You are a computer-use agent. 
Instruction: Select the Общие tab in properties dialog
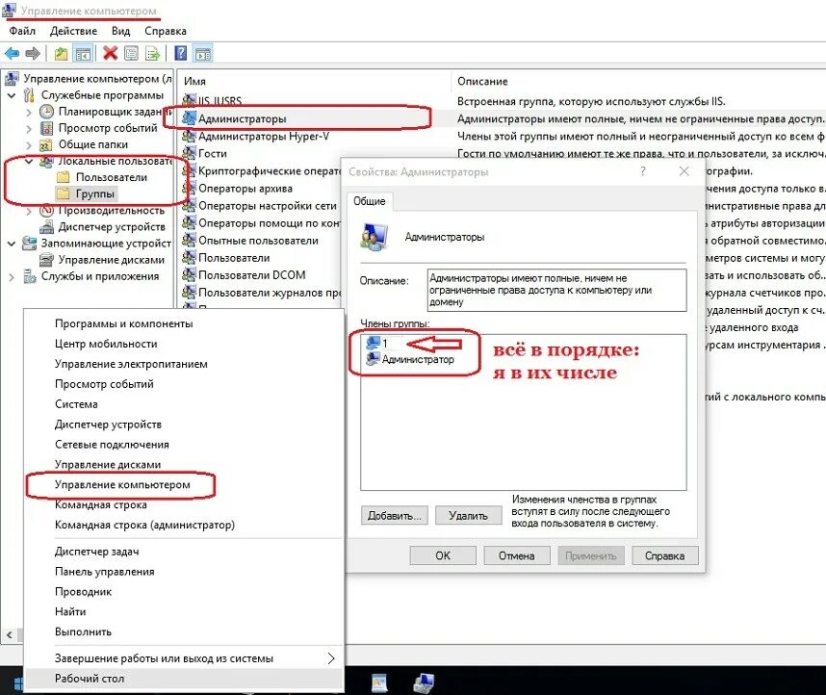[370, 201]
